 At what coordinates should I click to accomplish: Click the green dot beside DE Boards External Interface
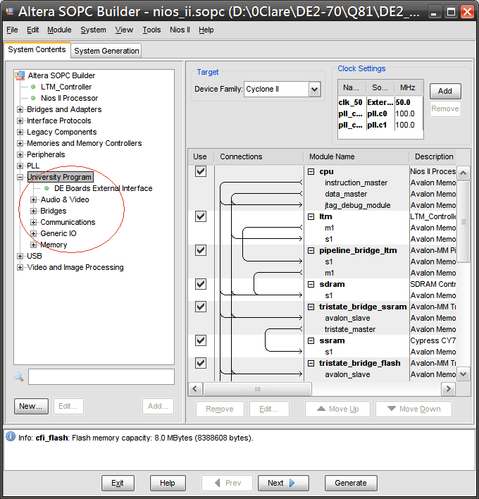(46, 188)
